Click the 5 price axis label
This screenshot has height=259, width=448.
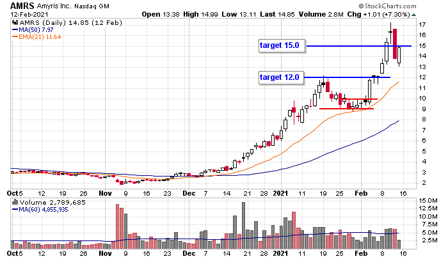[424, 151]
